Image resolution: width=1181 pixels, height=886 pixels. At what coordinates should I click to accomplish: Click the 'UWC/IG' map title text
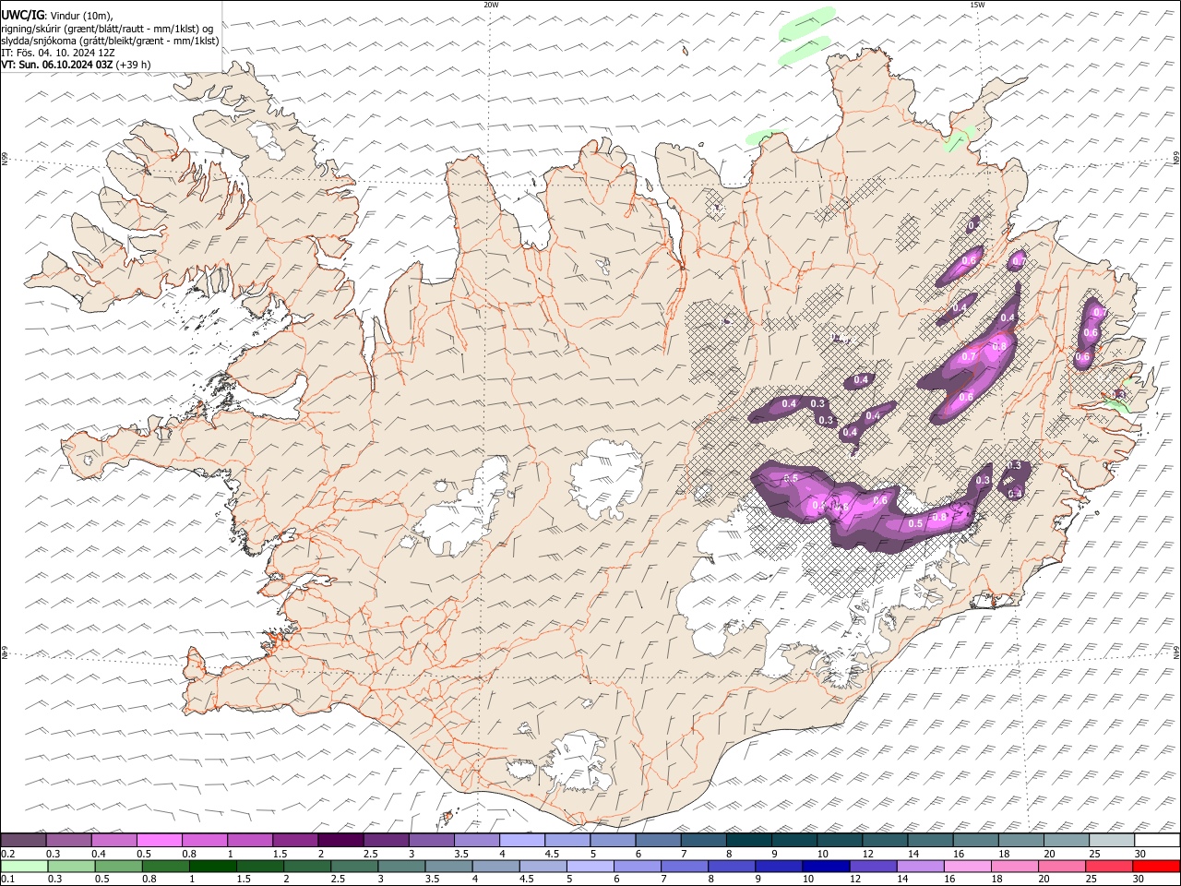pos(23,15)
